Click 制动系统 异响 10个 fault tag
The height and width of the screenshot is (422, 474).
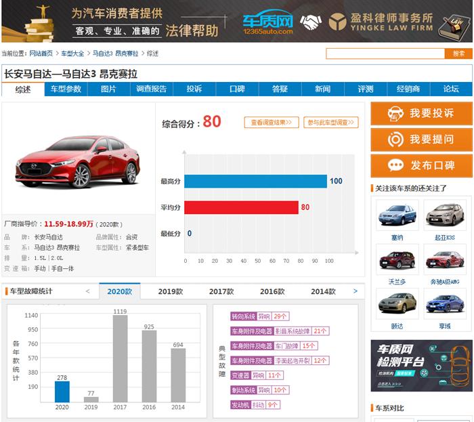point(260,390)
